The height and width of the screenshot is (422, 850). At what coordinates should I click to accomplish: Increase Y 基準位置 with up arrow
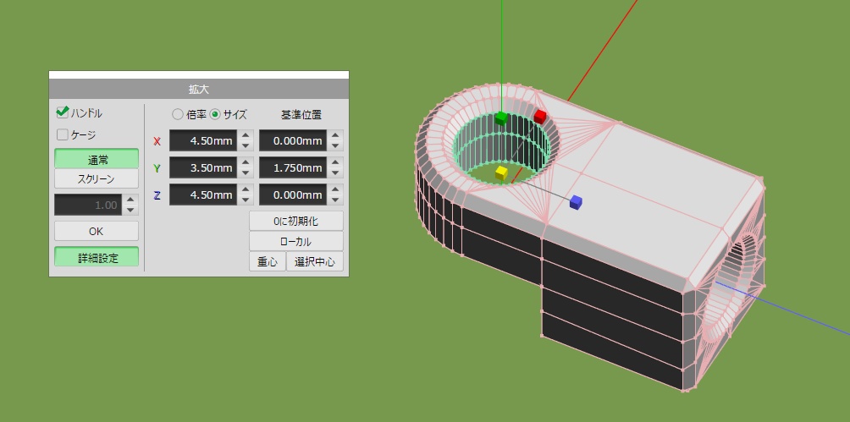(335, 162)
